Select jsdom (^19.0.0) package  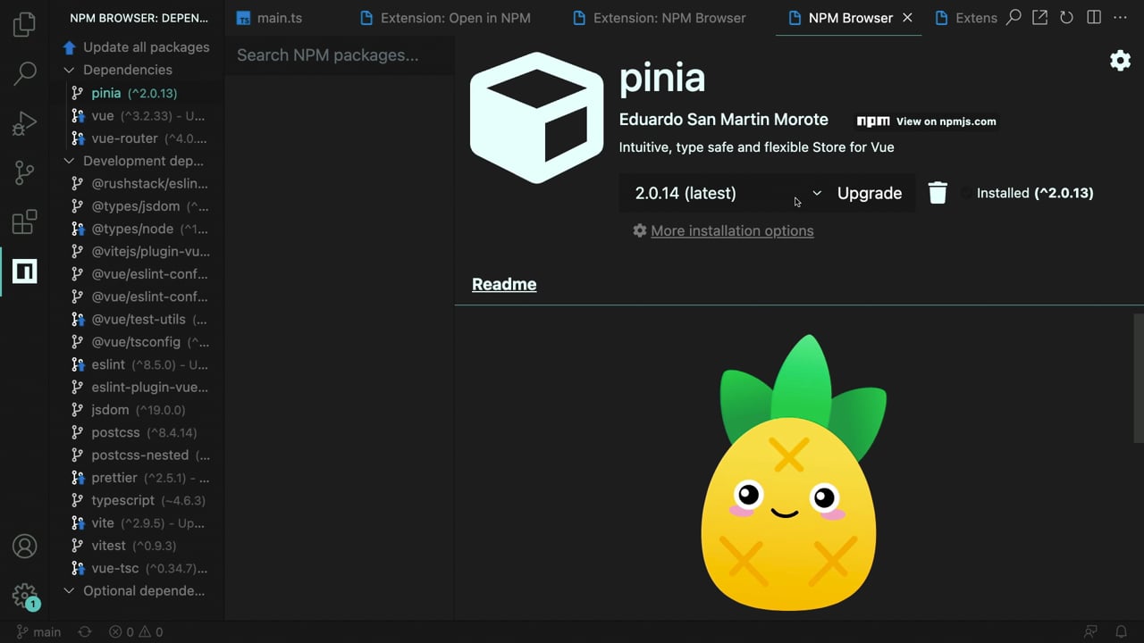(138, 410)
